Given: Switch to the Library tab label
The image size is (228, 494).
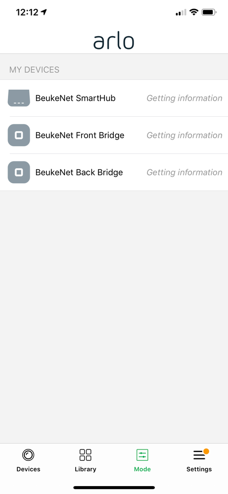Looking at the screenshot, I should click(86, 469).
